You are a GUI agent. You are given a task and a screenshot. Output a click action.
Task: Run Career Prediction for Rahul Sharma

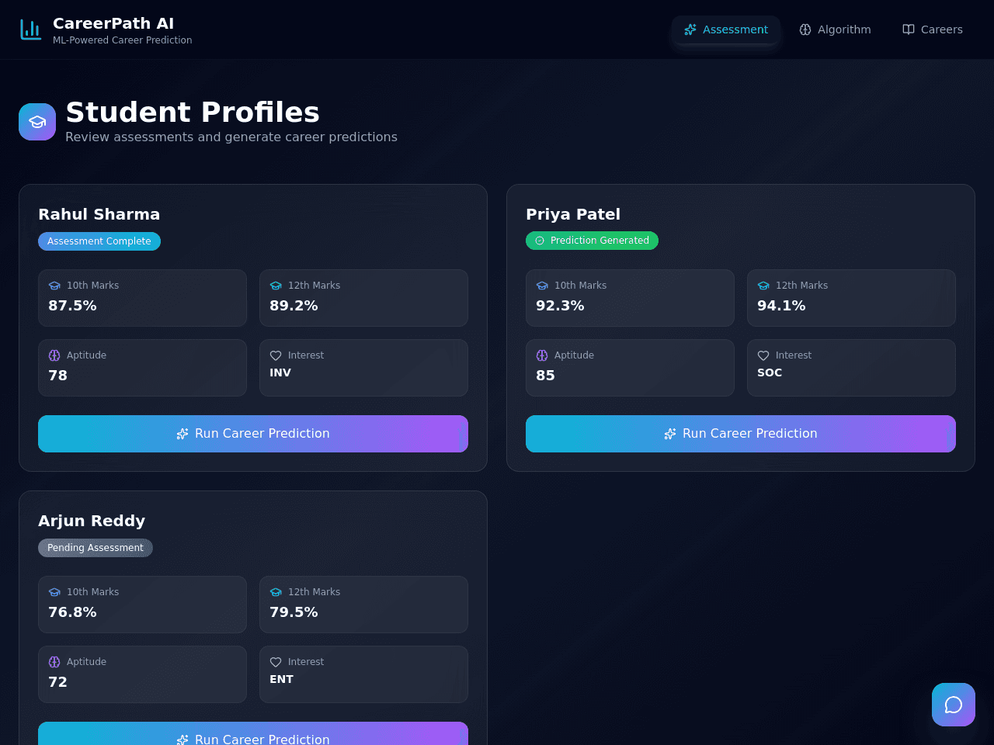(253, 434)
